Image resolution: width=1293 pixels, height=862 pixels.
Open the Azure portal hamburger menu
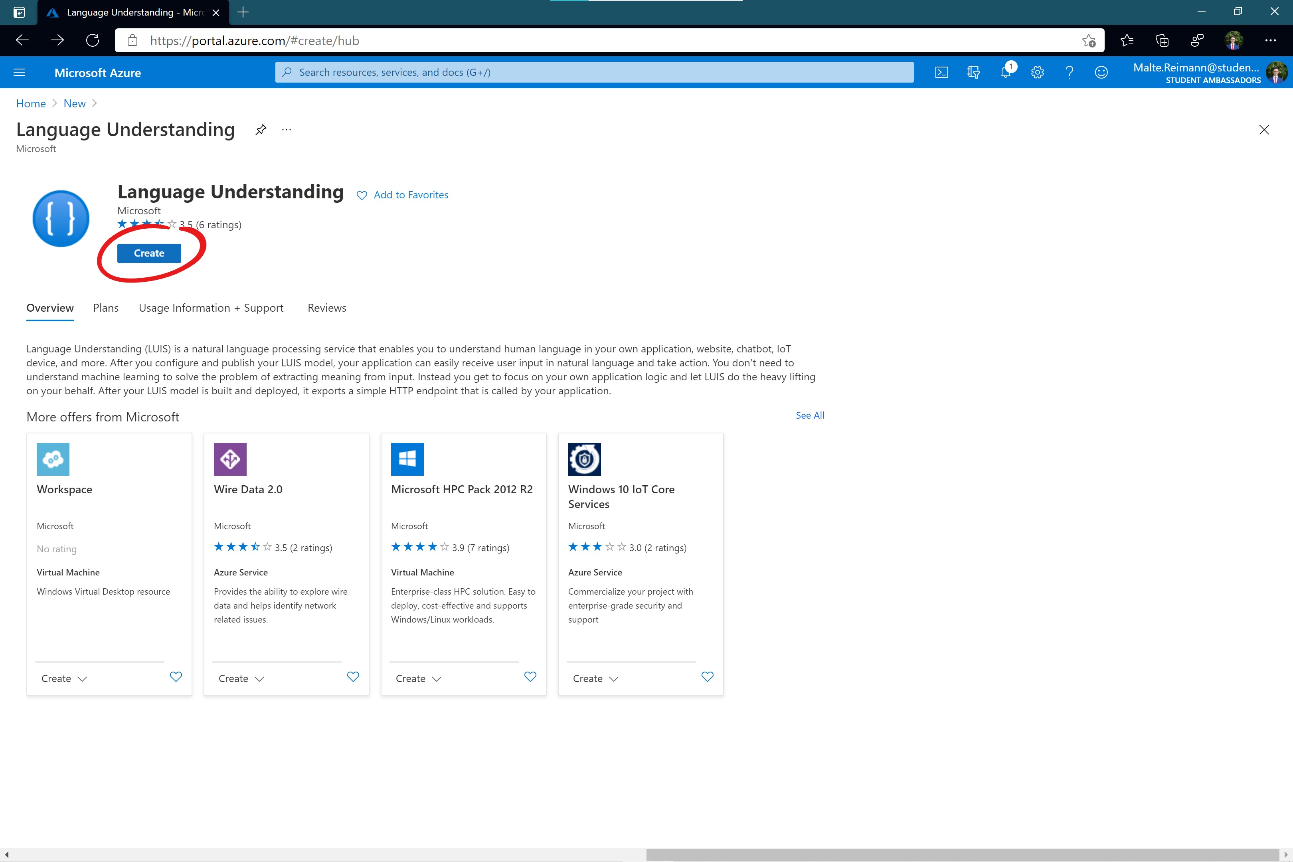pos(19,73)
